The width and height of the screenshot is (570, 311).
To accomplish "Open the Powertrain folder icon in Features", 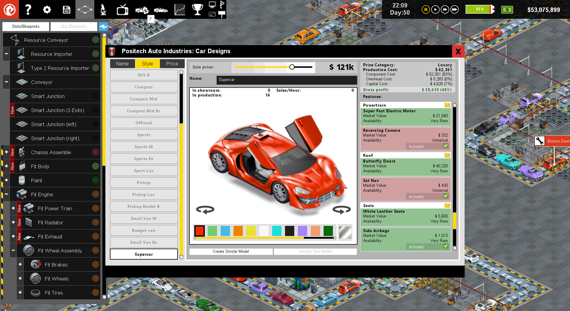I will point(447,105).
